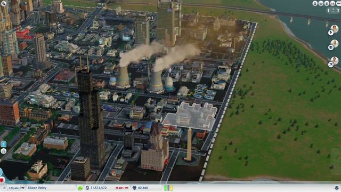The width and height of the screenshot is (341, 192).
Task: Click bottom-right layers icon in status bar
Action: [336, 188]
